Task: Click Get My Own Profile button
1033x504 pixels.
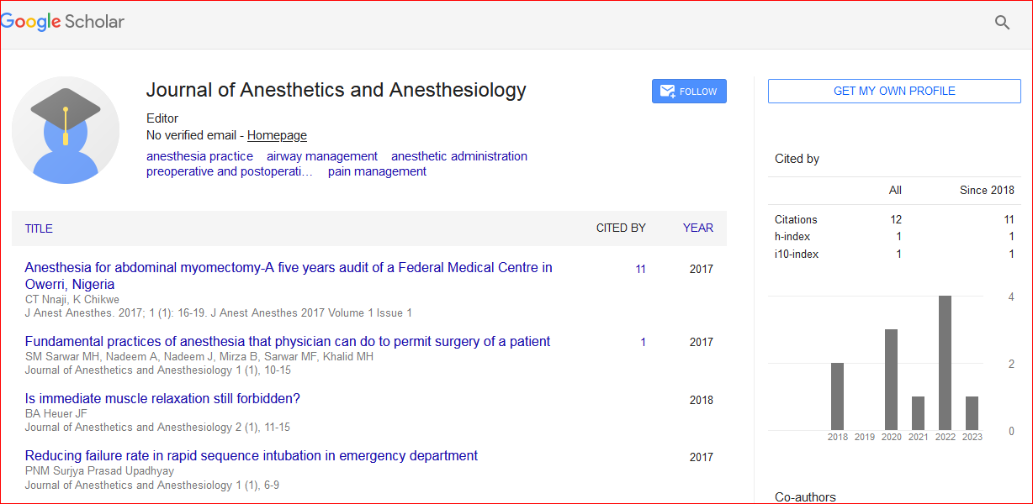Action: click(x=893, y=91)
